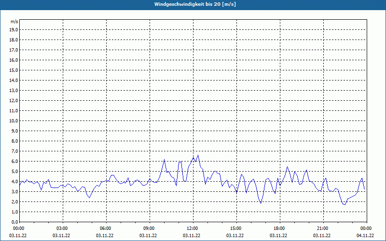The width and height of the screenshot is (386, 241).
Task: Select the "7,0" axis value
Action: (14, 151)
